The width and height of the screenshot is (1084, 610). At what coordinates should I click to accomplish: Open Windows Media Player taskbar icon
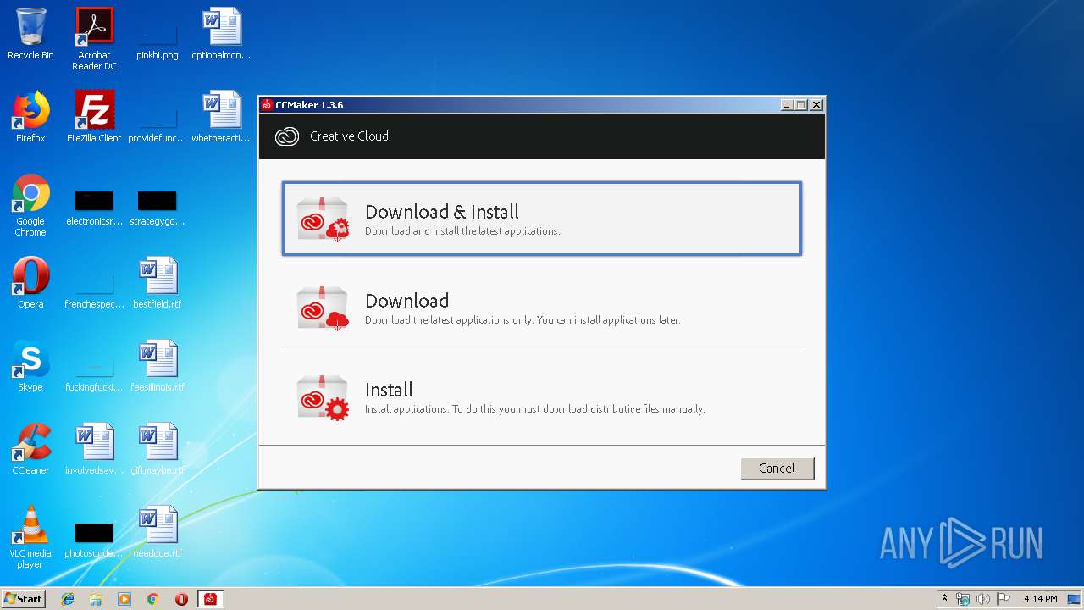click(x=124, y=599)
